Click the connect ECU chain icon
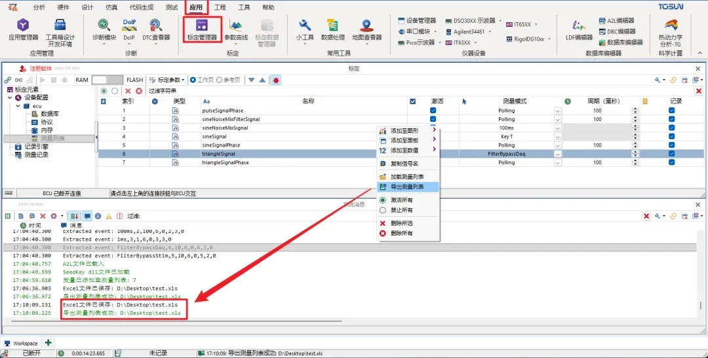The width and height of the screenshot is (708, 358). (x=8, y=80)
